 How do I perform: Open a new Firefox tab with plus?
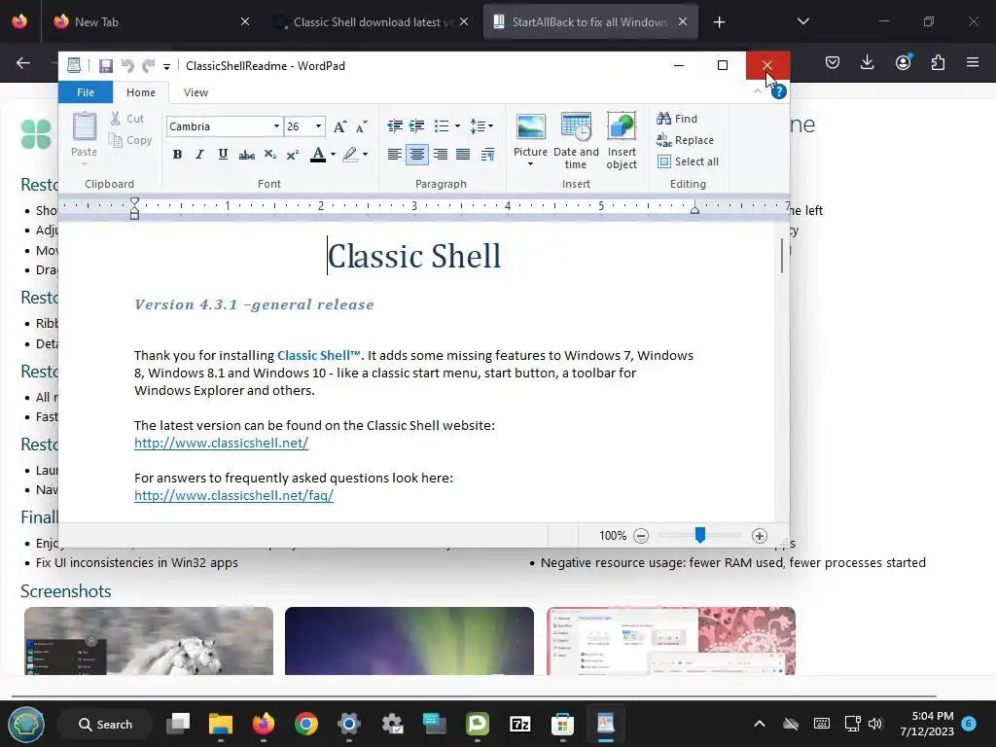[x=719, y=22]
